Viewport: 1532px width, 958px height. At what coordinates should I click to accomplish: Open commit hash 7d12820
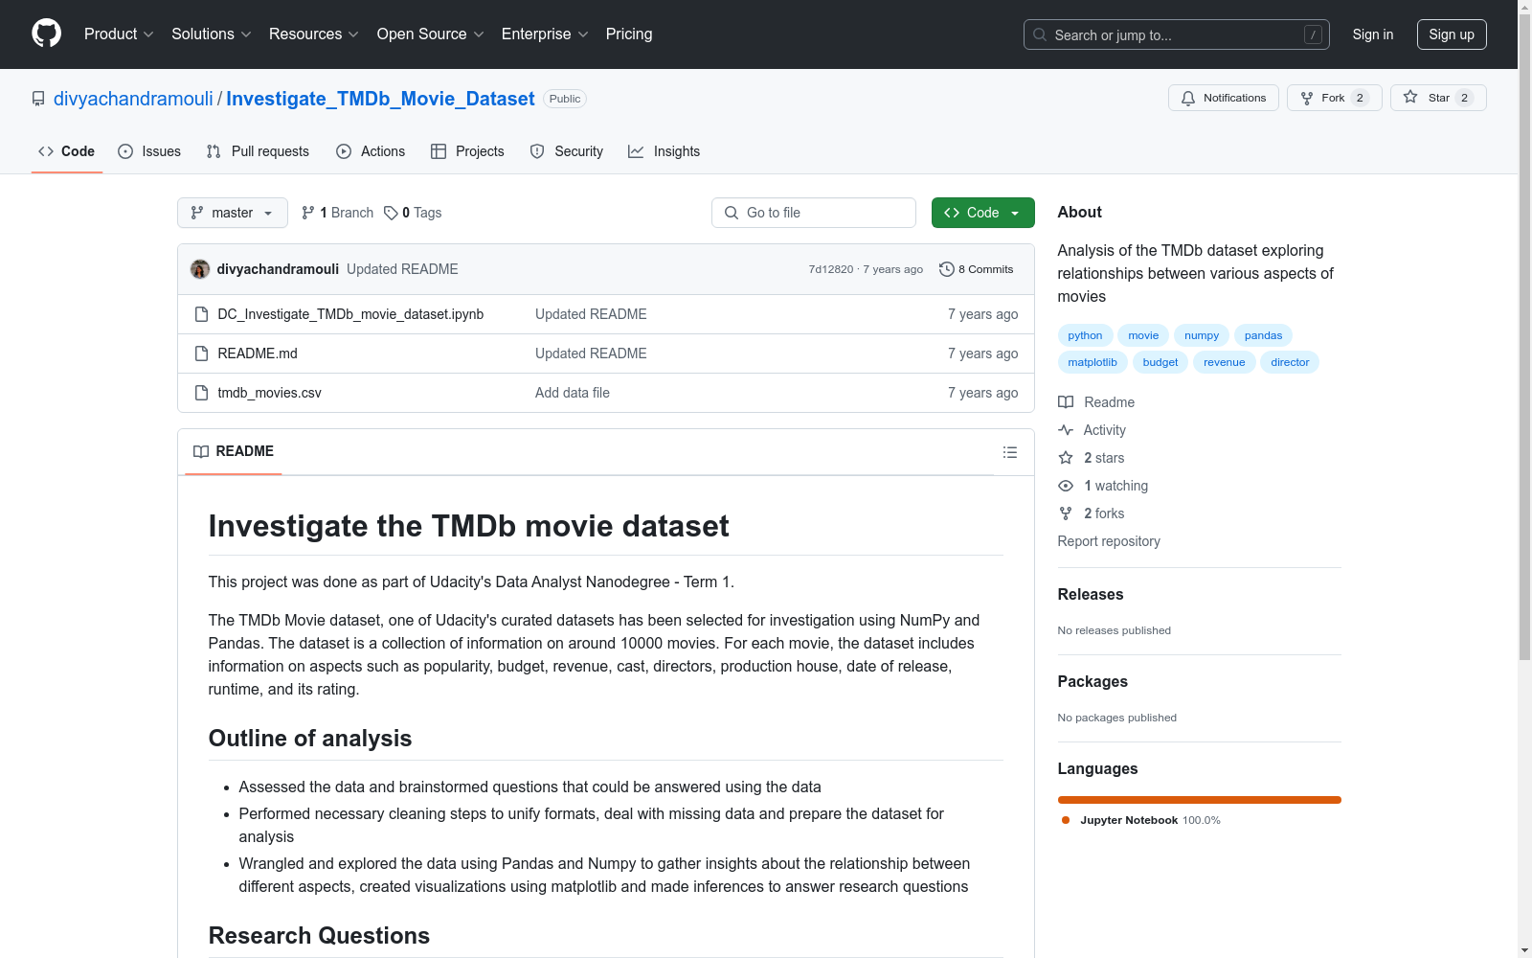[830, 269]
